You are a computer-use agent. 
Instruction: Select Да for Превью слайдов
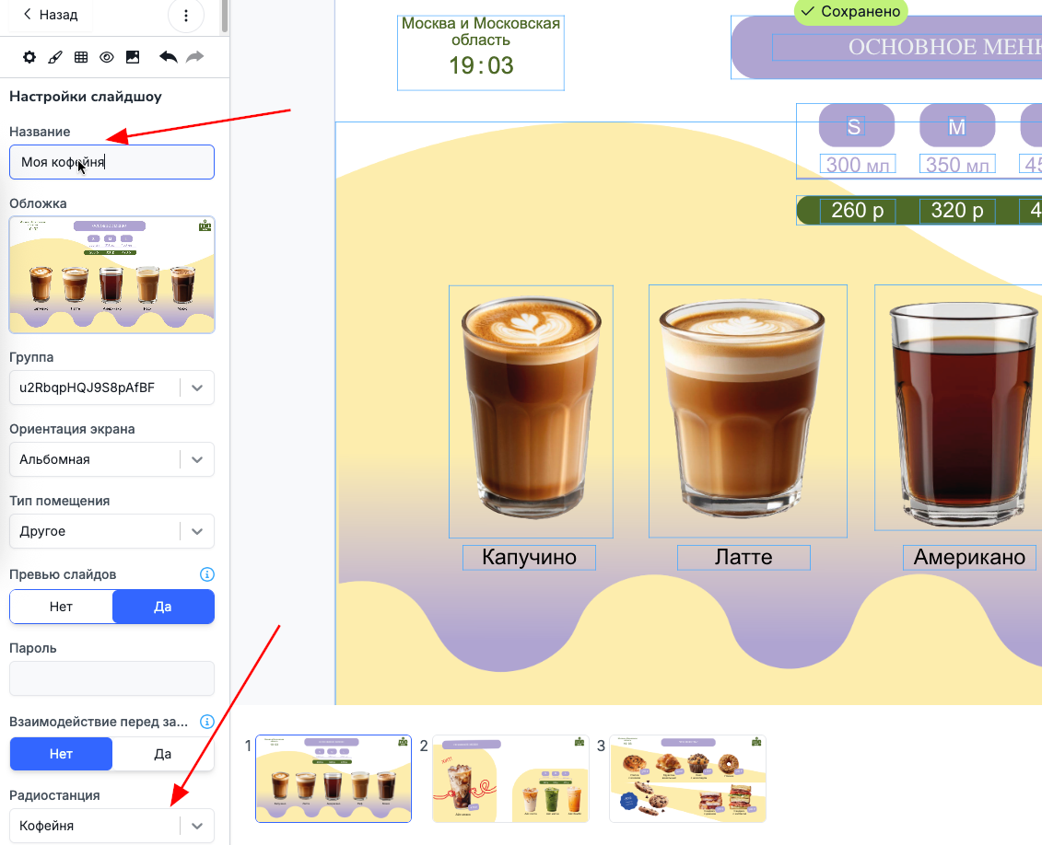coord(163,607)
